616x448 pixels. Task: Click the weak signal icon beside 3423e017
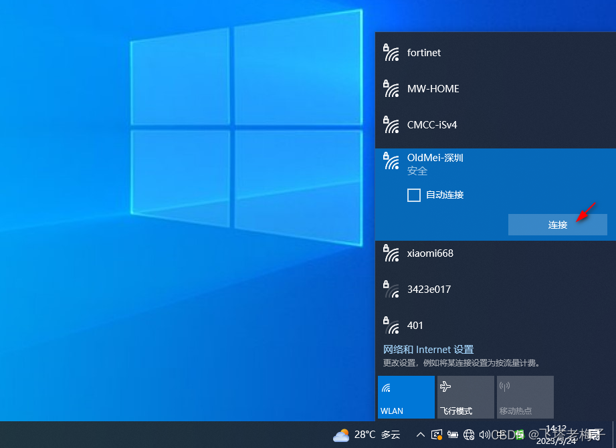[x=391, y=289]
